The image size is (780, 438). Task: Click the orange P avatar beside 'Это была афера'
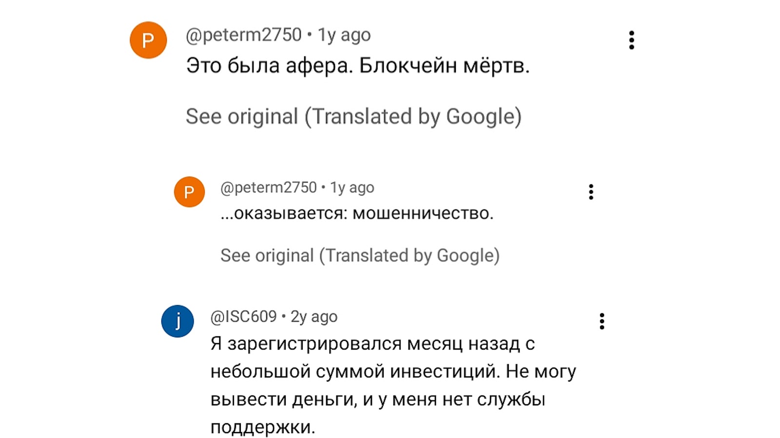point(148,40)
